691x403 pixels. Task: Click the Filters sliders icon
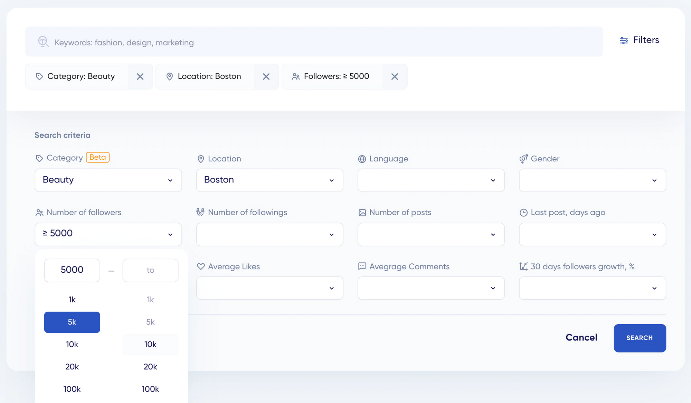(x=624, y=40)
